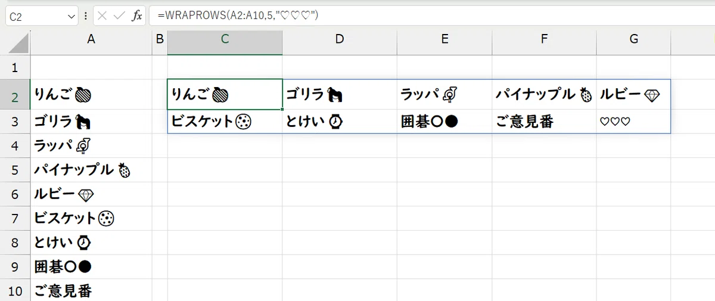Select row 4 header

tap(15, 145)
